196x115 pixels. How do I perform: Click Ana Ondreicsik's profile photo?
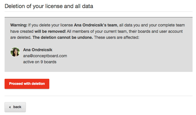tap(15, 52)
